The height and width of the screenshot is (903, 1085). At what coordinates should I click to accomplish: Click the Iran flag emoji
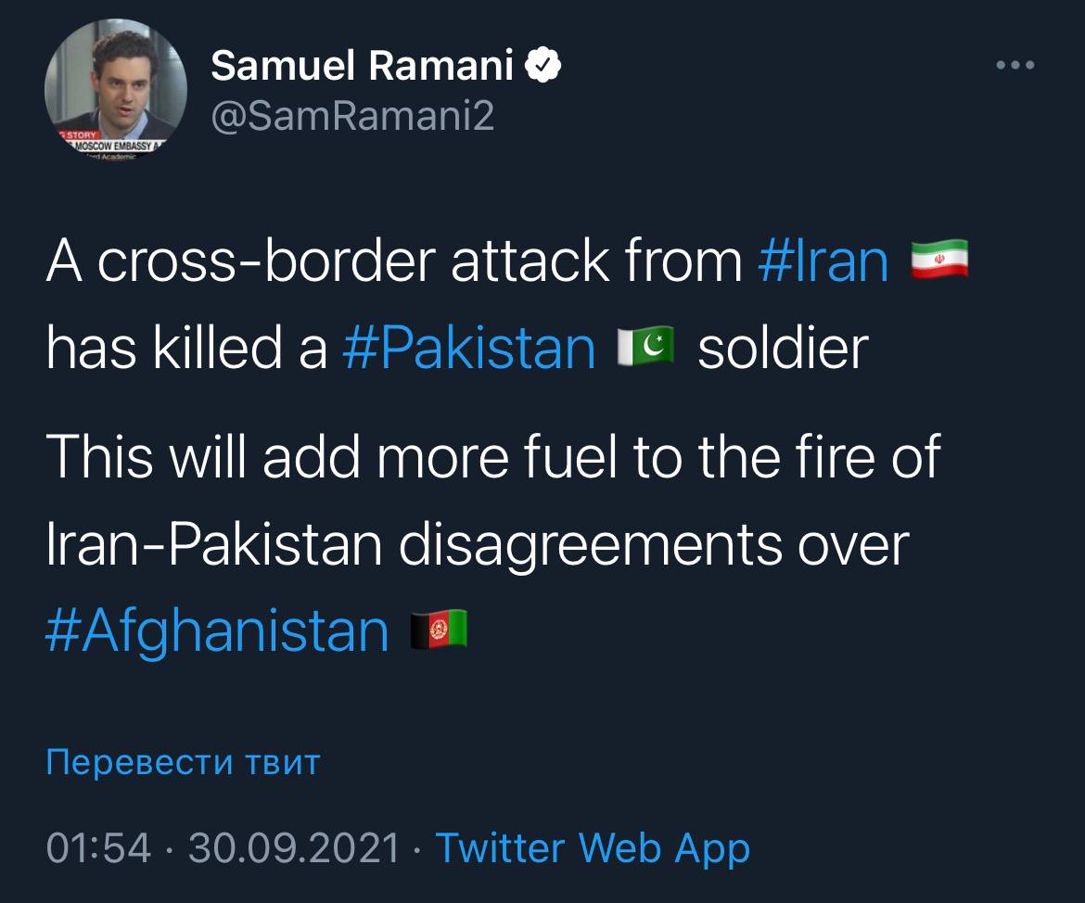[939, 261]
